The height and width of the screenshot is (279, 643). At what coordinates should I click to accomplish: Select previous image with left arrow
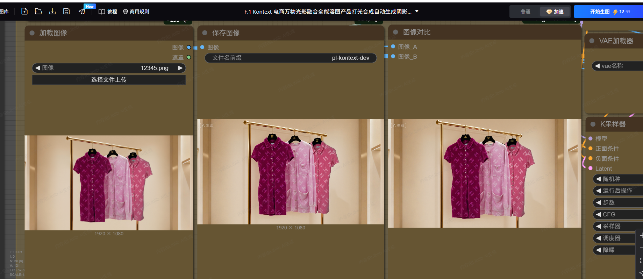coord(37,68)
